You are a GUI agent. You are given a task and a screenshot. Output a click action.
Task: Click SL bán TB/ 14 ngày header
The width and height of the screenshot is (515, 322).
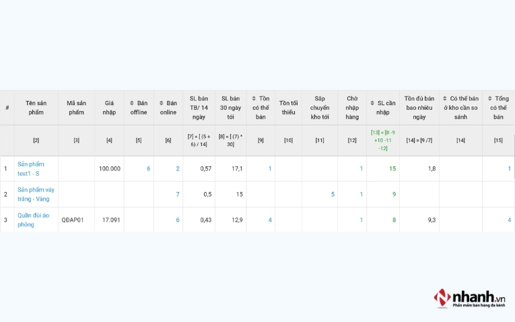(x=199, y=108)
